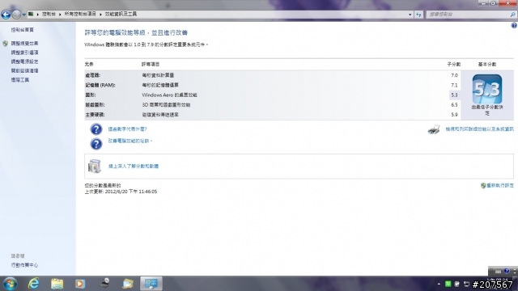This screenshot has width=518, height=291.
Task: Click the 評等項目 column header
Action: [151, 65]
